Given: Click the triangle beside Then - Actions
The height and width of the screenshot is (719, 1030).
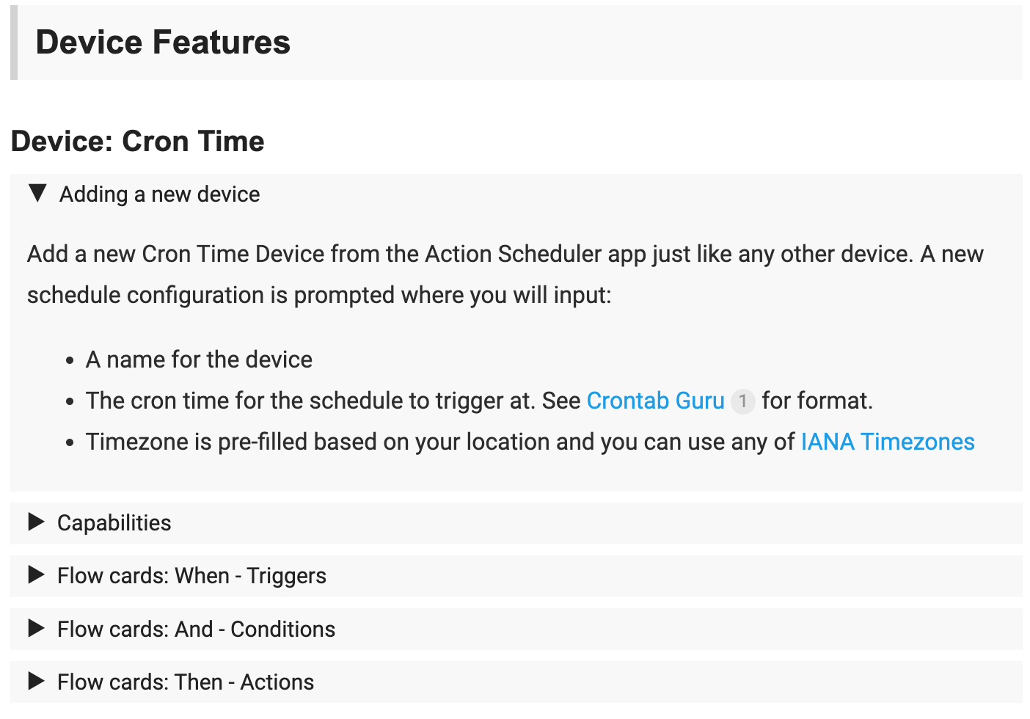Looking at the screenshot, I should (x=36, y=682).
